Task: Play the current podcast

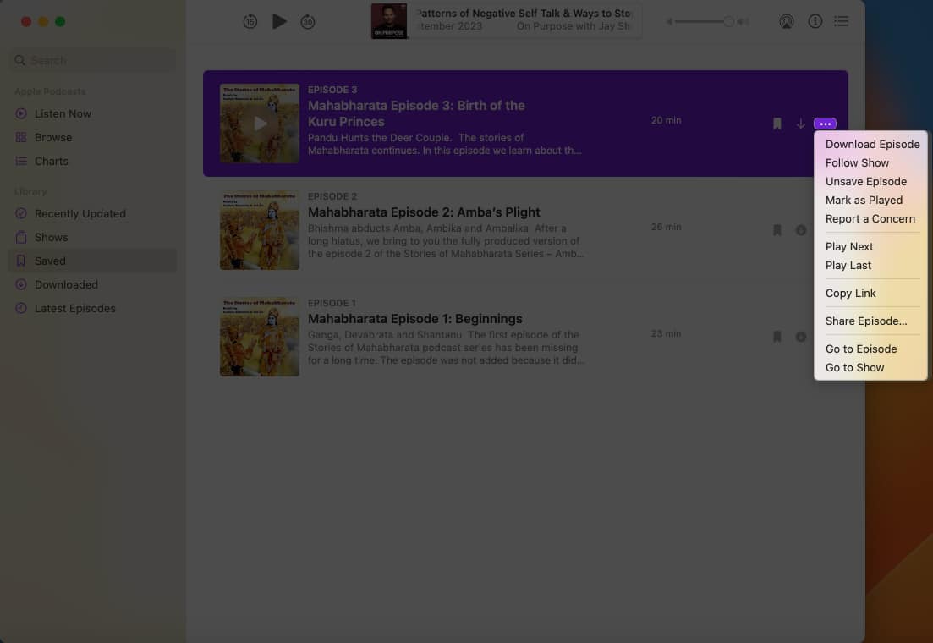Action: [279, 21]
